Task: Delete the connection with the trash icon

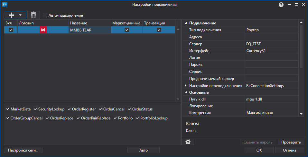Action: point(33,15)
